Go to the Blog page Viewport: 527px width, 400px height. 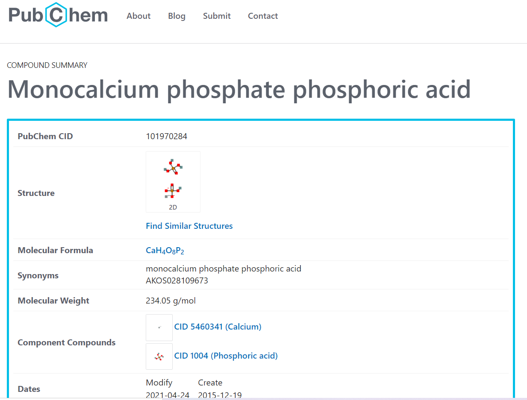pyautogui.click(x=177, y=16)
